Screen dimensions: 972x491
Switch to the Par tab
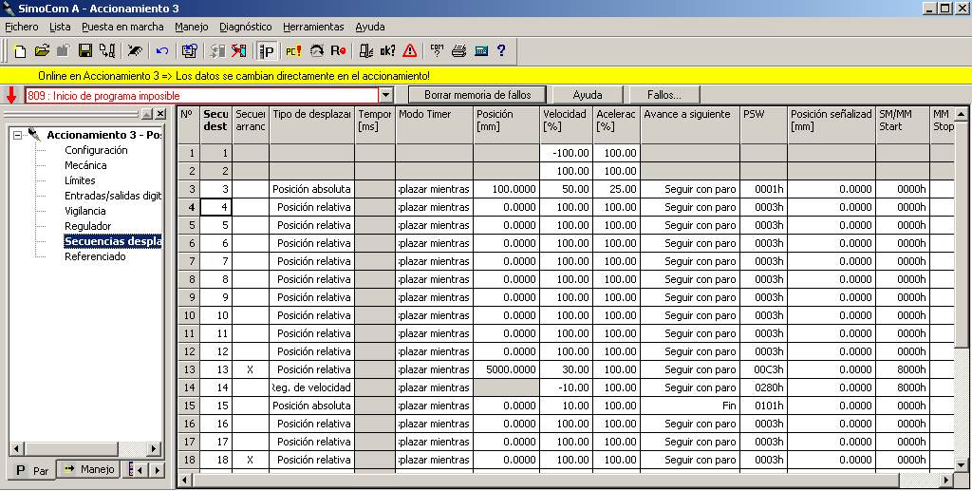click(x=31, y=470)
